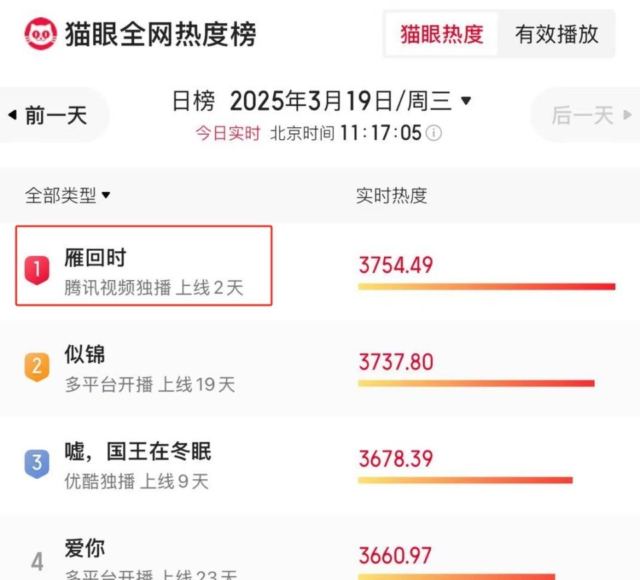Open the 日榜 2025年3月19日 date selector
Screen dimensions: 640x580
[x=321, y=101]
